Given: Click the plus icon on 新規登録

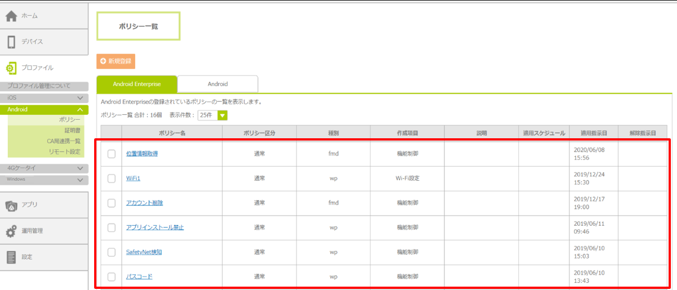Looking at the screenshot, I should click(x=103, y=61).
